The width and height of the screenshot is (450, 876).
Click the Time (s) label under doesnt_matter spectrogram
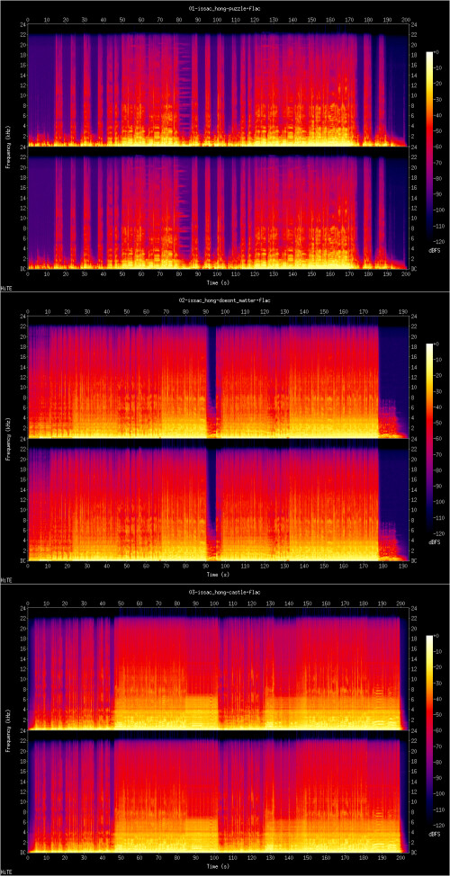219,575
